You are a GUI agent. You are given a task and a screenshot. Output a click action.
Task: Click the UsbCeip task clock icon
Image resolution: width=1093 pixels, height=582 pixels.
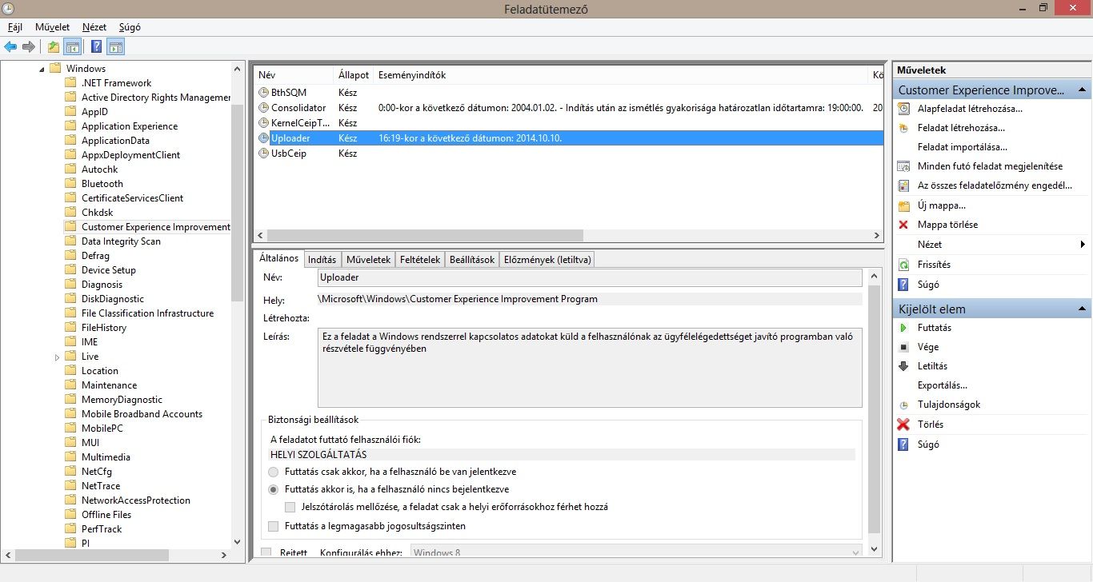tap(263, 153)
